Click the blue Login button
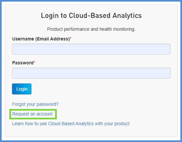This screenshot has height=142, width=182. point(22,89)
